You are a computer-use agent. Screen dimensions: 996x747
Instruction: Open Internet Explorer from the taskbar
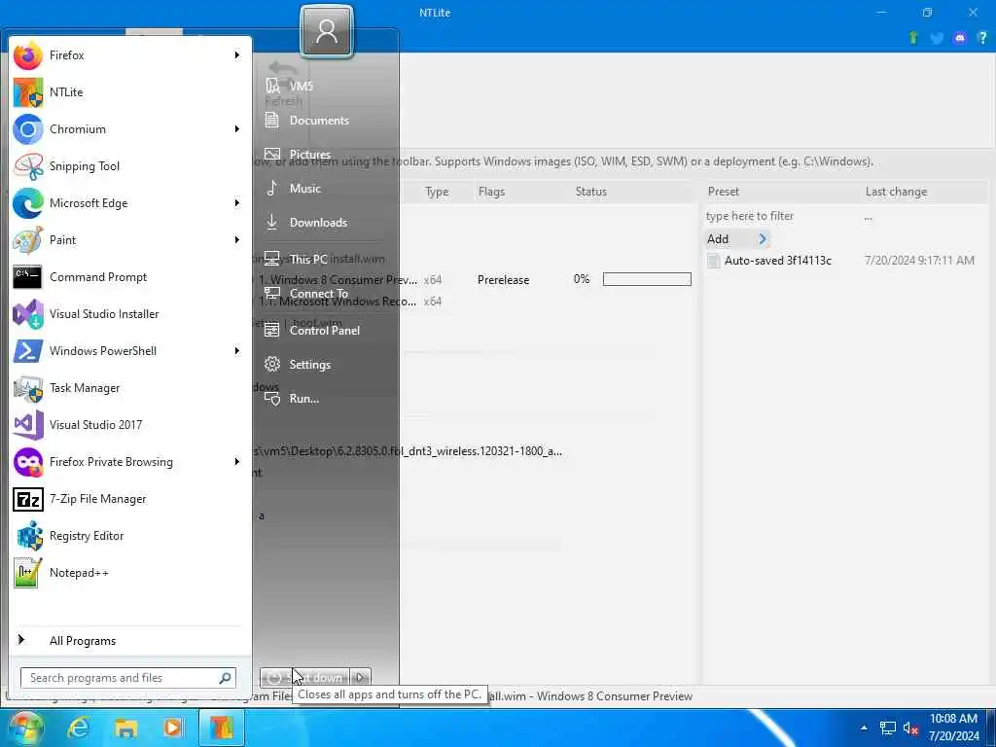79,728
